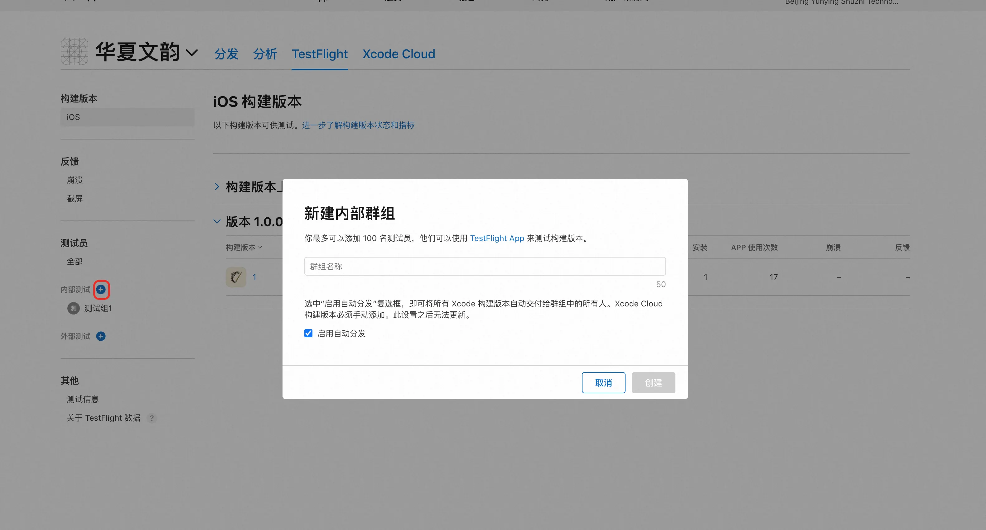Open 截屏 feedback in sidebar
Image resolution: width=986 pixels, height=530 pixels.
point(75,199)
